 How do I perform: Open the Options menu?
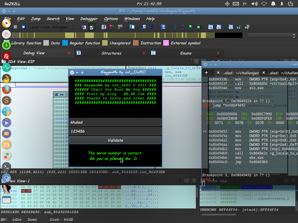point(111,19)
